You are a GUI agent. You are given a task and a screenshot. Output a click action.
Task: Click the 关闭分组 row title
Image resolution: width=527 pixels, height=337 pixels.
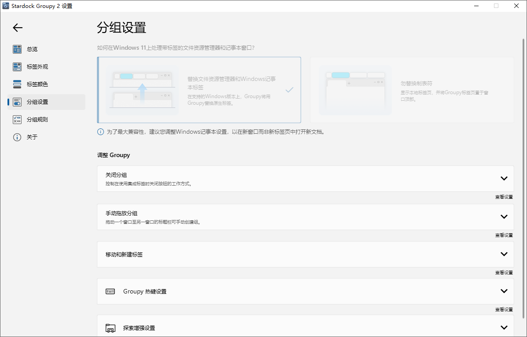point(116,175)
